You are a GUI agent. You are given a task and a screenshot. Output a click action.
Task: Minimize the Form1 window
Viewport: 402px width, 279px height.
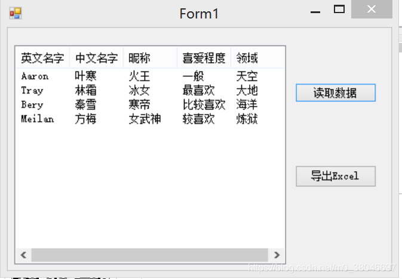pos(315,12)
